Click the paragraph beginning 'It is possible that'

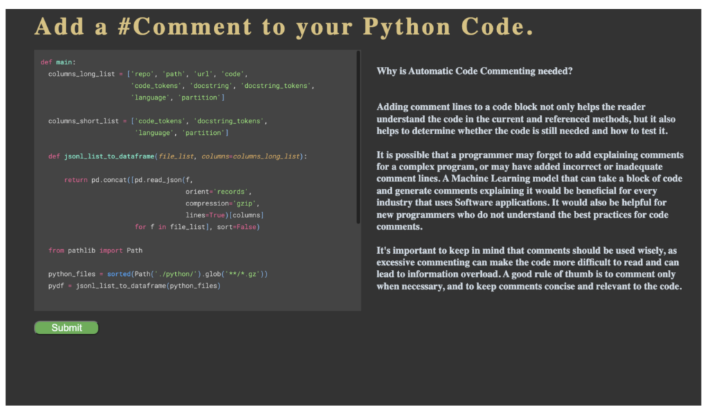[x=530, y=190]
